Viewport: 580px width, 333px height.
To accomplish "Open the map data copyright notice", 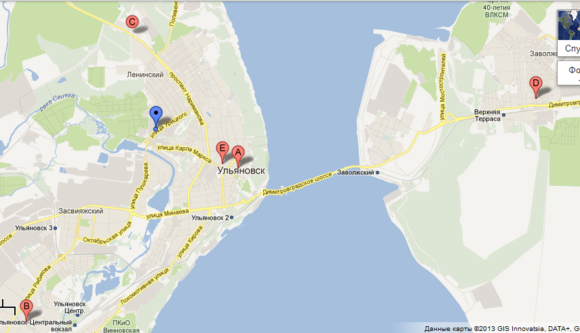I will coord(502,328).
